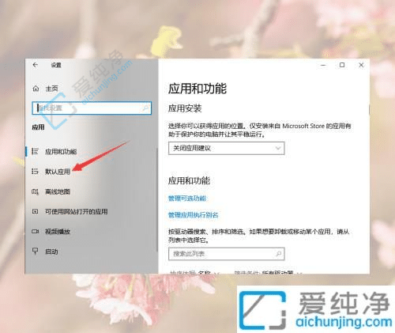Click the 应用和功能 page title
Image resolution: width=395 pixels, height=333 pixels.
pos(197,89)
